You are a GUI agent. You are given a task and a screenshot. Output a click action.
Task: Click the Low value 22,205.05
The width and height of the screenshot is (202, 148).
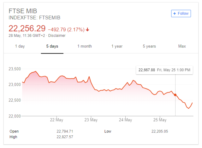pos(160,131)
